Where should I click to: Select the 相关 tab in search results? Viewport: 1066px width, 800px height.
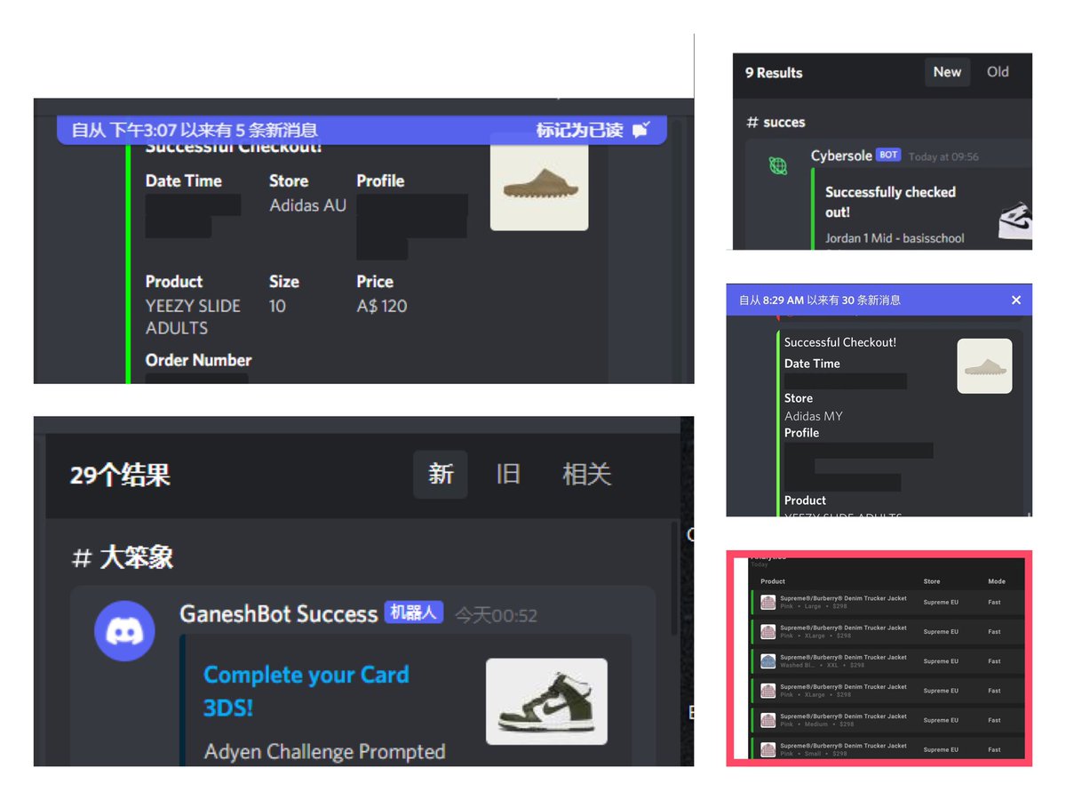587,474
